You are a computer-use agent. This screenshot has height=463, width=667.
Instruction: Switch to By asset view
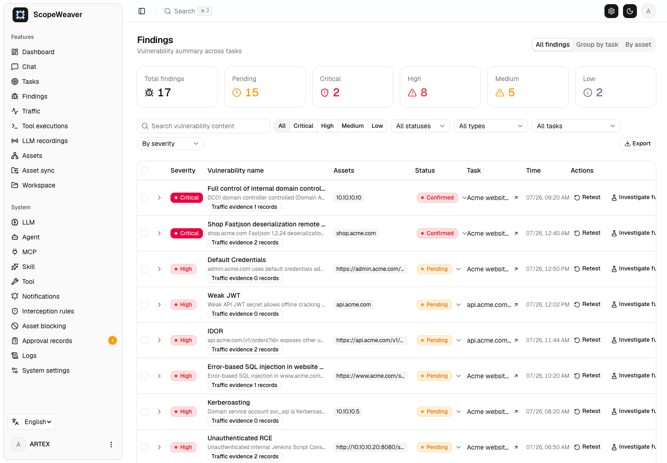tap(638, 44)
